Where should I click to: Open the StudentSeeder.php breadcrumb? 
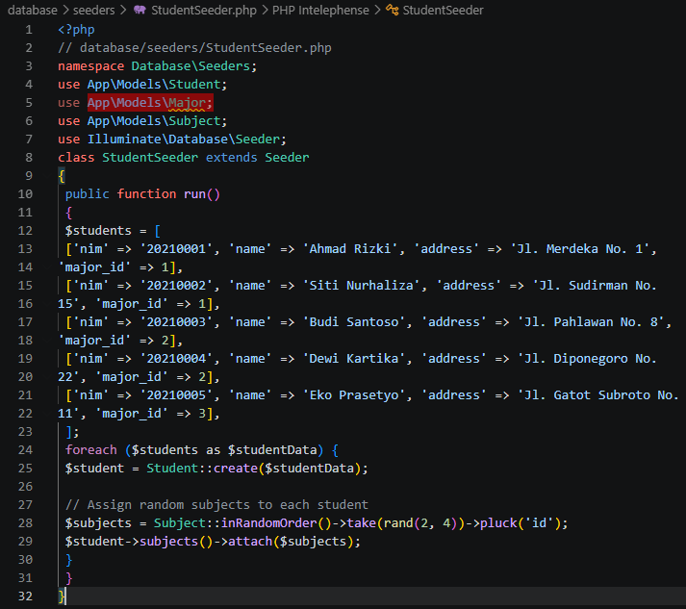[204, 10]
